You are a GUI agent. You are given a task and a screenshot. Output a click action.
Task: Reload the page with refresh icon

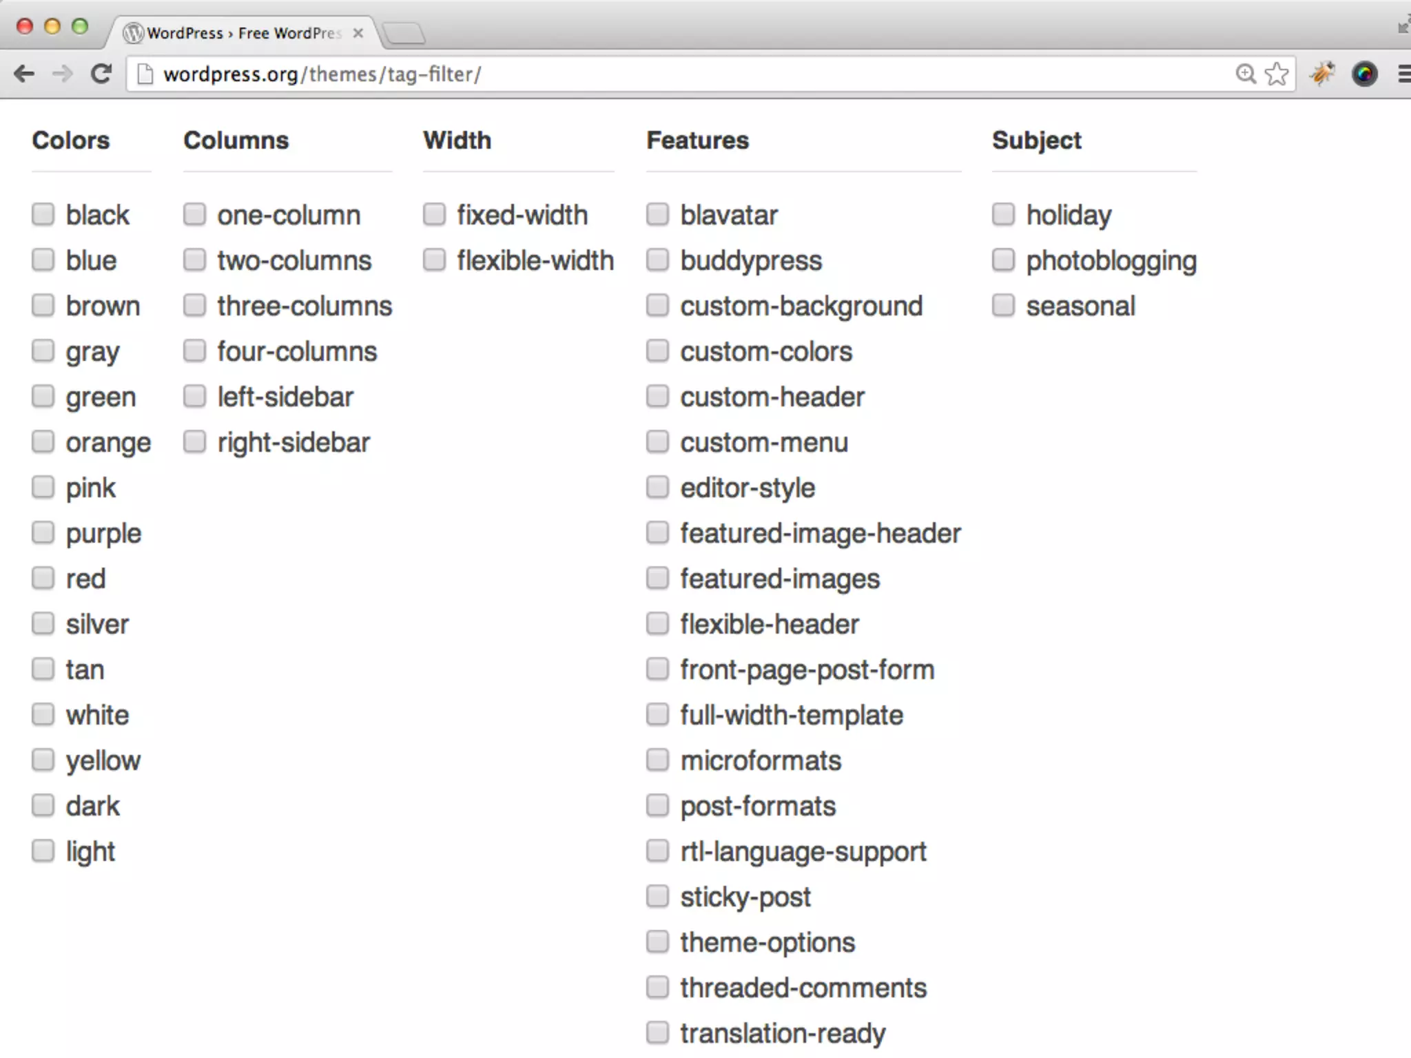pyautogui.click(x=101, y=74)
